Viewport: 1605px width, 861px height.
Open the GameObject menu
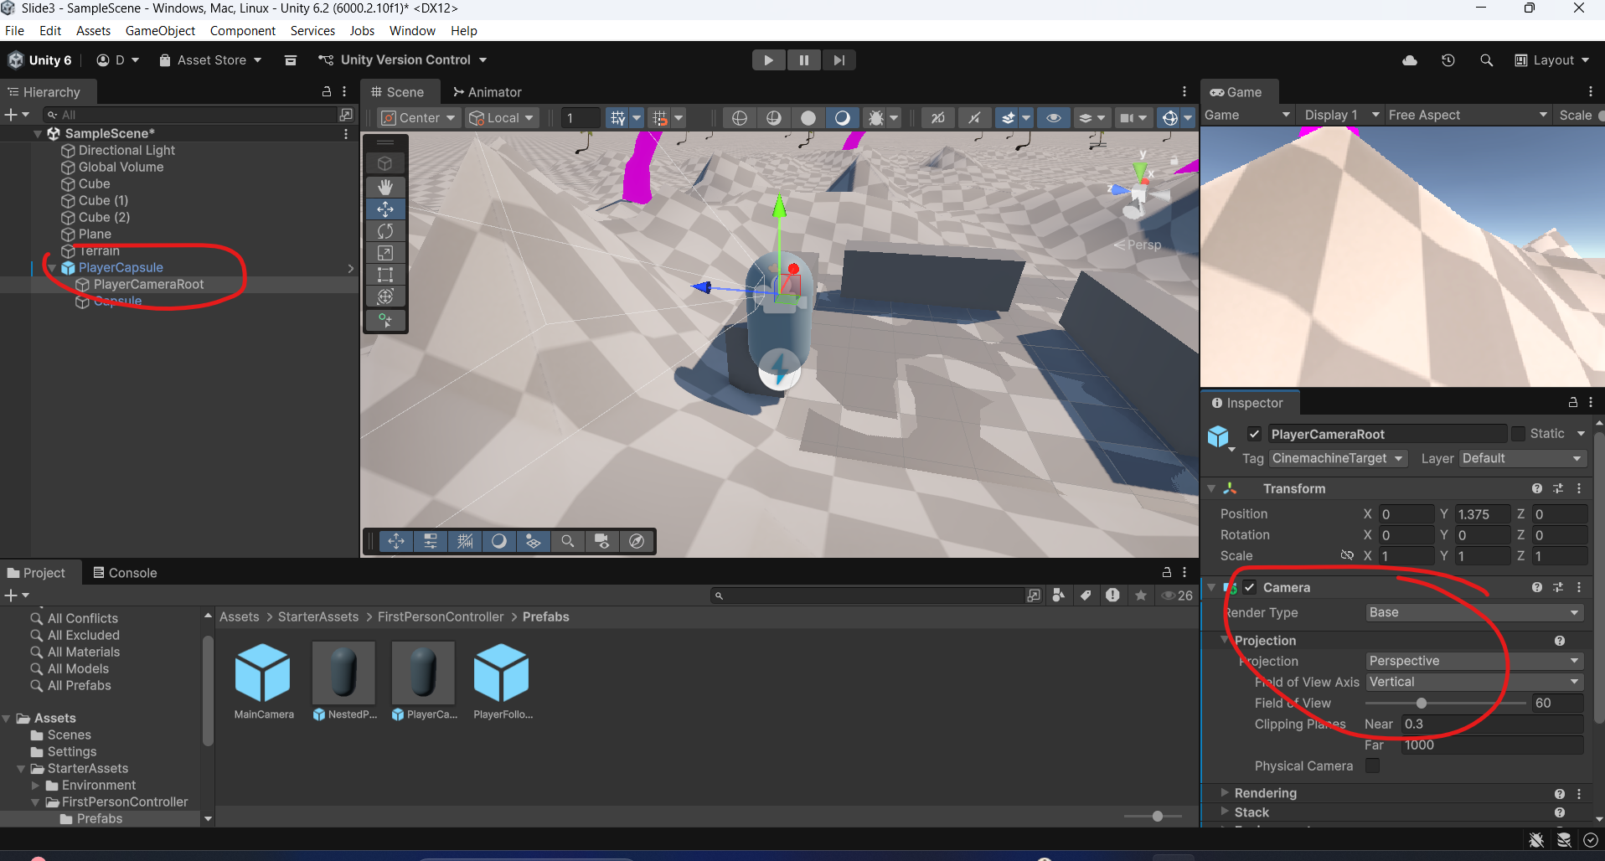[x=159, y=30]
